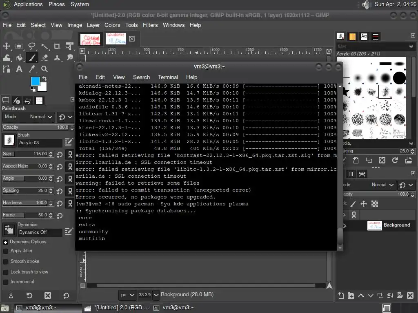
Task: Select the Paintbrush tool
Action: tap(32, 57)
